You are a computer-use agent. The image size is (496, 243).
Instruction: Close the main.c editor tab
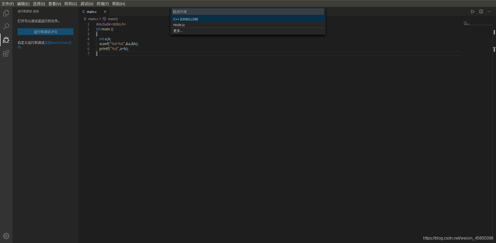tap(105, 12)
